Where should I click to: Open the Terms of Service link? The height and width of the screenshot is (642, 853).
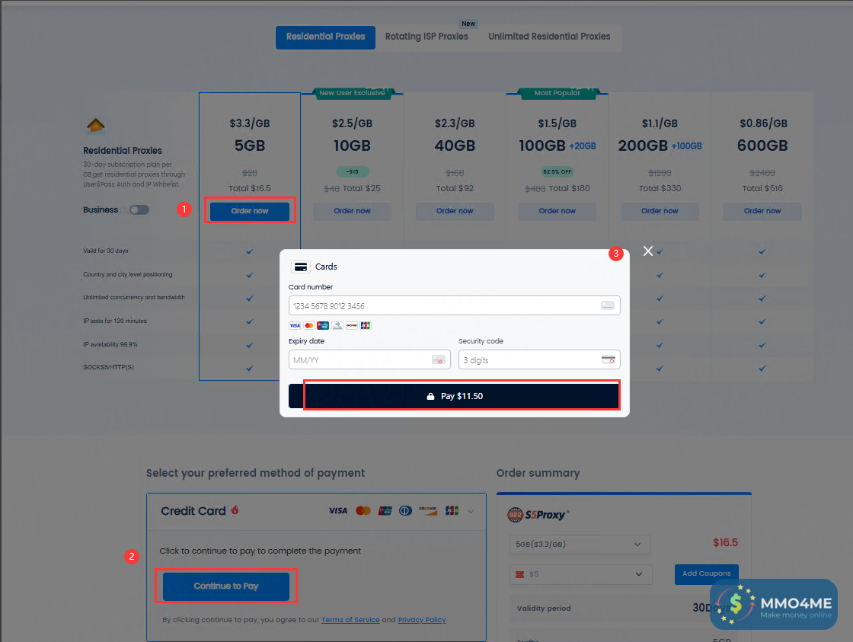(350, 620)
